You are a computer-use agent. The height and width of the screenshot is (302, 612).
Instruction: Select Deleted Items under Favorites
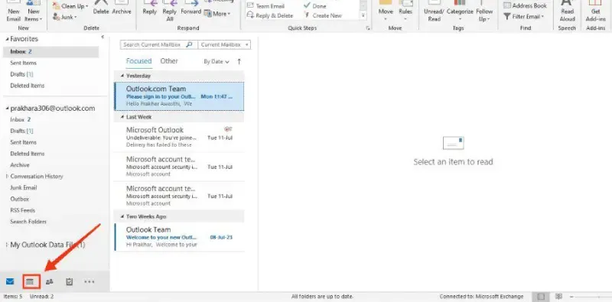click(28, 86)
